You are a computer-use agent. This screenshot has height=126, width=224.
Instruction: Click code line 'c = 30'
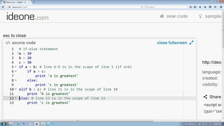25,62
